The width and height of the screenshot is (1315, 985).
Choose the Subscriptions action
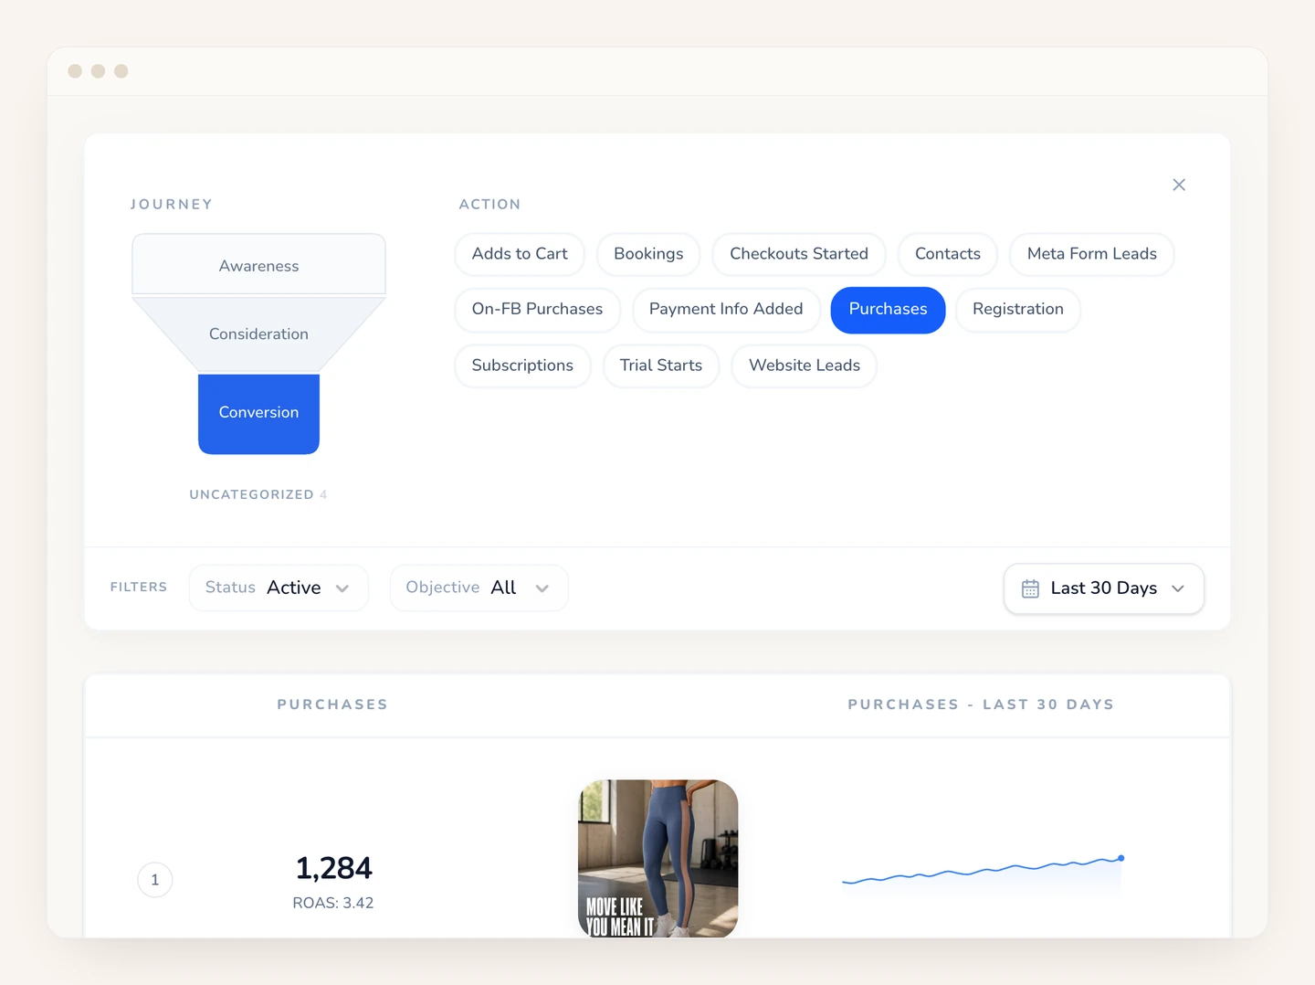pos(522,365)
